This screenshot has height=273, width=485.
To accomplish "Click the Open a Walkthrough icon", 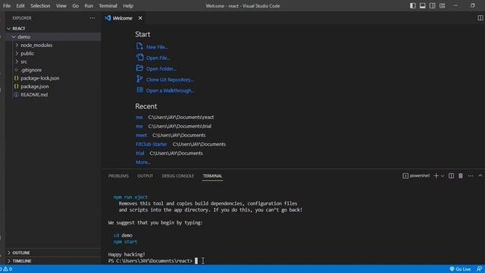I will click(139, 90).
